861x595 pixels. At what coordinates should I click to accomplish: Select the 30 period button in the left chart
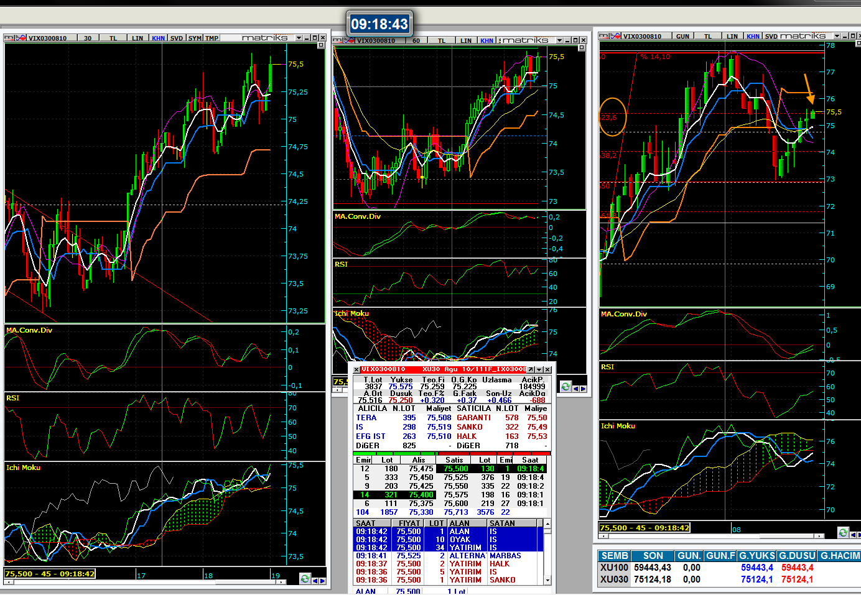[88, 38]
